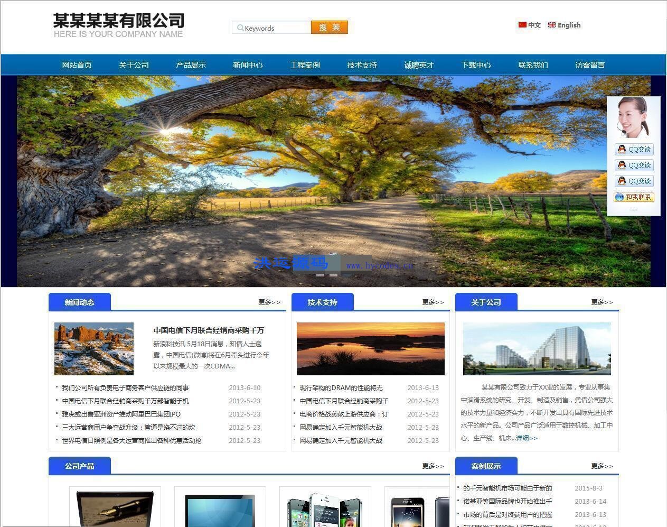
Task: Open 产品展示 in navigation bar
Action: point(191,65)
